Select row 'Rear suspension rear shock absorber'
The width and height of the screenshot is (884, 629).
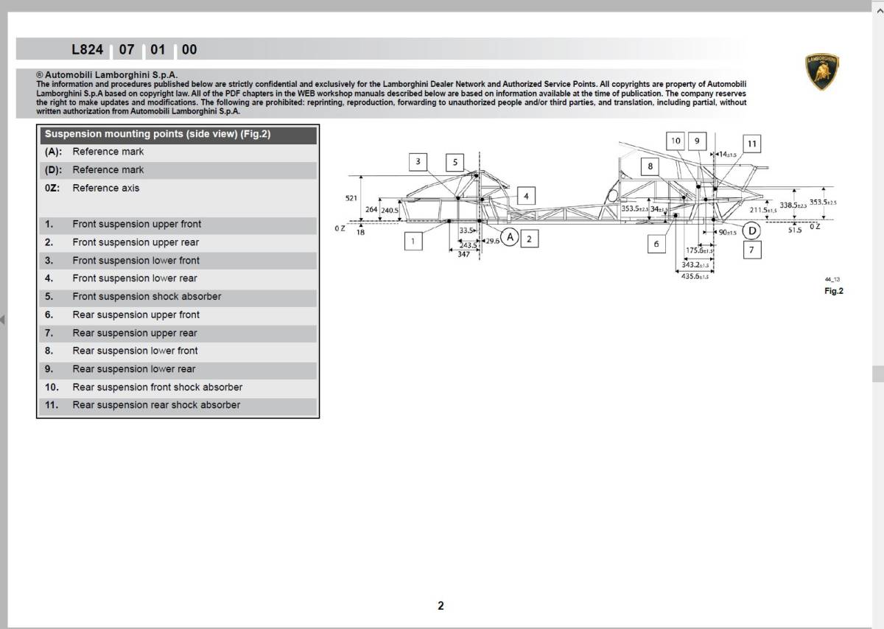click(178, 405)
